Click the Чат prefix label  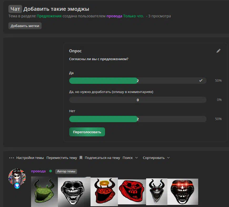(15, 9)
